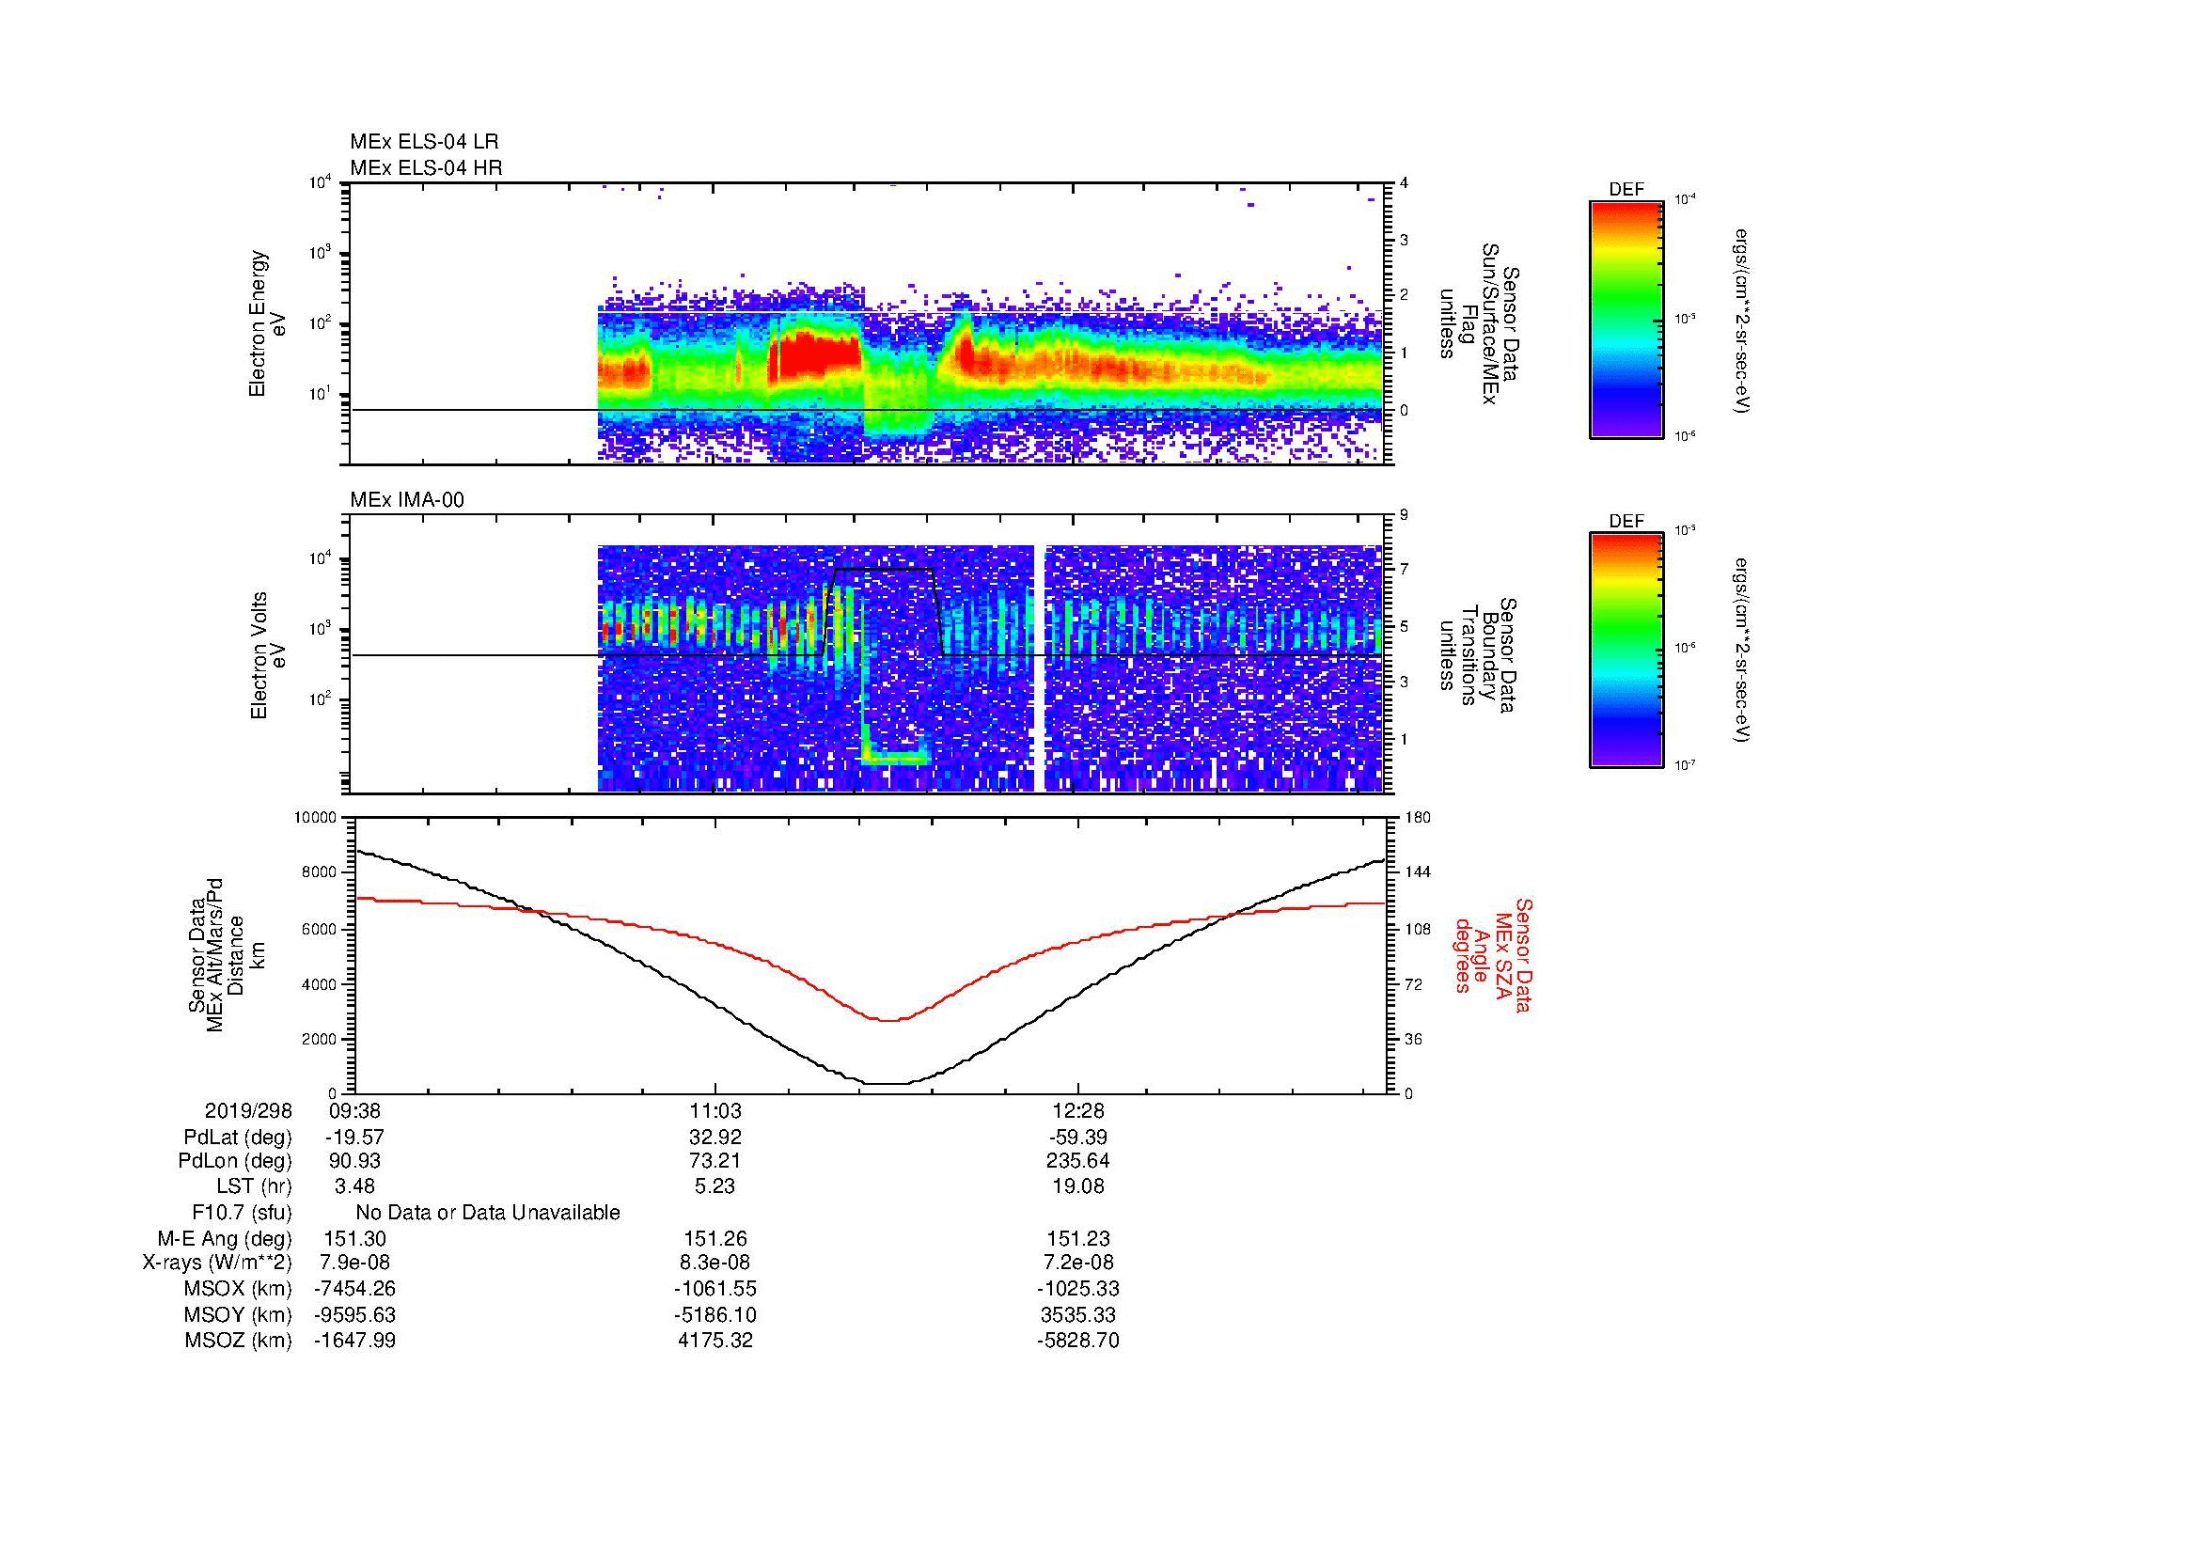Click the X-rays value 7.9e-08
This screenshot has width=2199, height=1554.
point(354,1263)
